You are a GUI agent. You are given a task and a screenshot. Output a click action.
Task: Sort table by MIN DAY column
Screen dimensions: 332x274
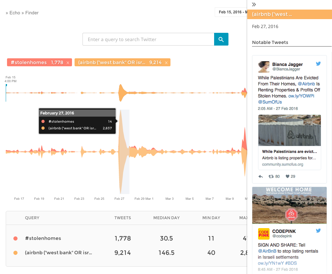tap(211, 218)
